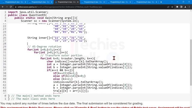Screen dimensions: 192x108
Task: Open a new tab with the plus button
Action: click(x=161, y=2)
